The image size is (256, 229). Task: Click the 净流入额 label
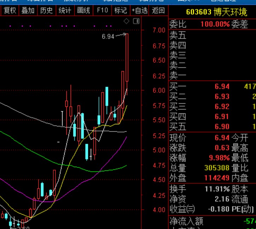186,221
